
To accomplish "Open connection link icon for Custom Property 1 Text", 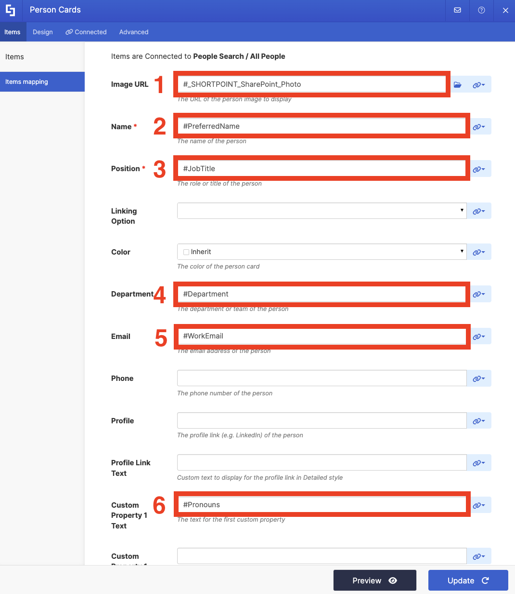I will (478, 505).
